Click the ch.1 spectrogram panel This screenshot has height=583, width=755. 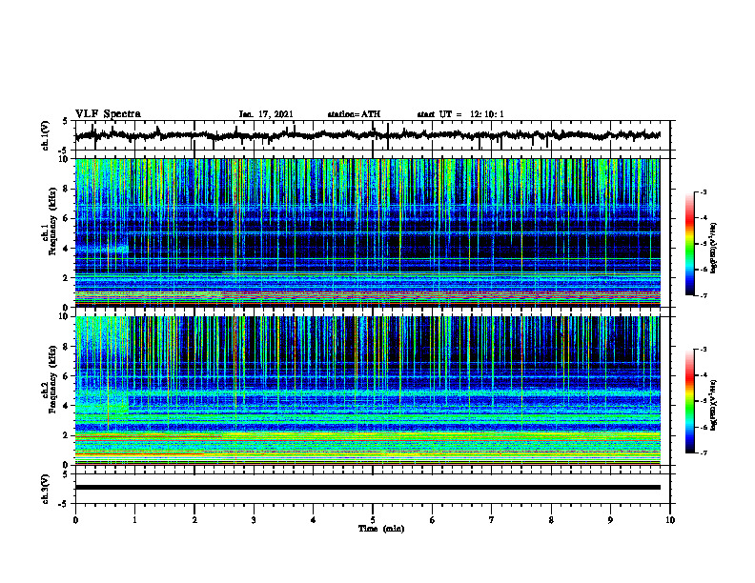(367, 232)
